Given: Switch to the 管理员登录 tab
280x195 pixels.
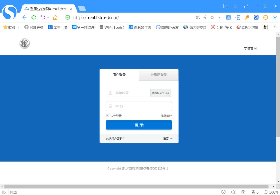Looking at the screenshot, I should (x=159, y=75).
